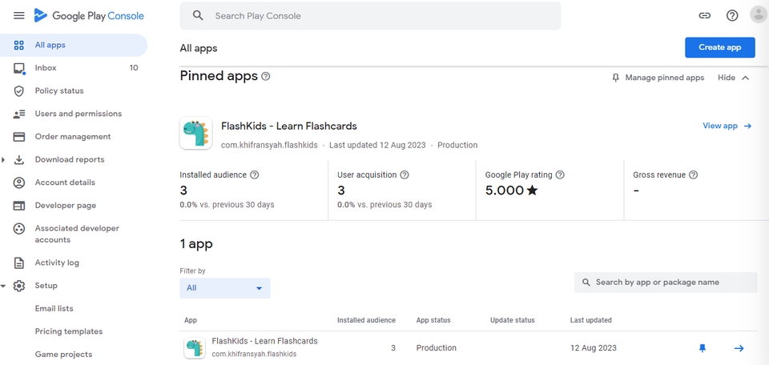Focus the Search Play Console field
The image size is (769, 365).
point(370,16)
